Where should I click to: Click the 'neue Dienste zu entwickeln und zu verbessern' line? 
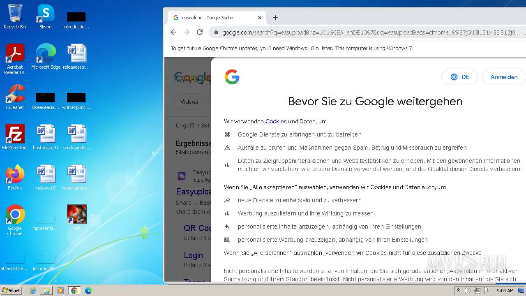[x=300, y=200]
